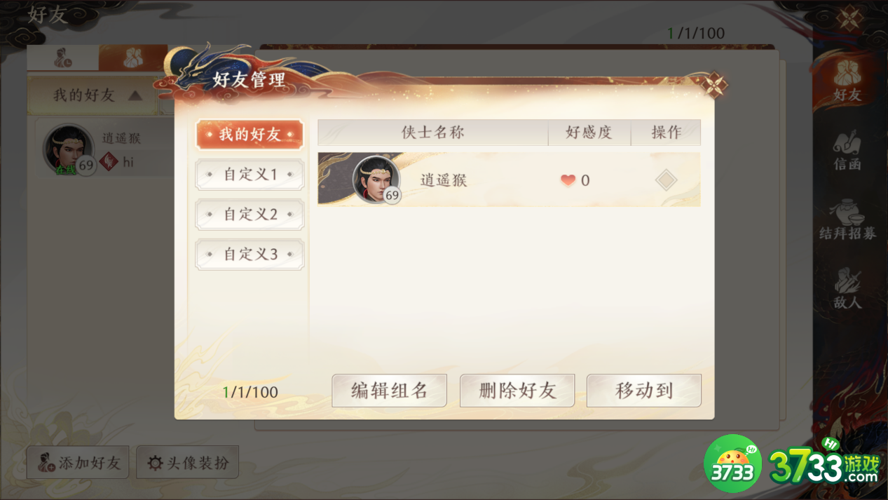Click the 删除好友 button
The width and height of the screenshot is (888, 500).
pyautogui.click(x=517, y=391)
